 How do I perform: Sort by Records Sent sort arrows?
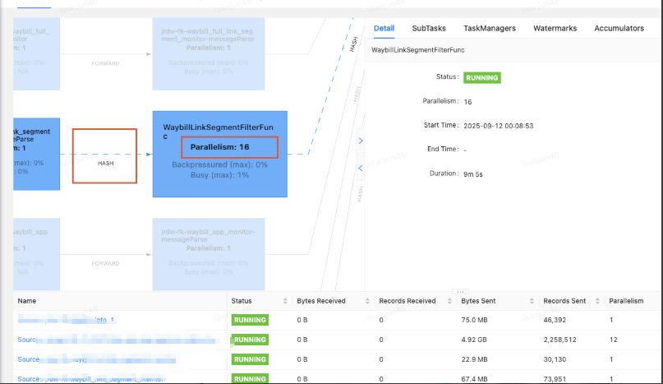click(597, 301)
